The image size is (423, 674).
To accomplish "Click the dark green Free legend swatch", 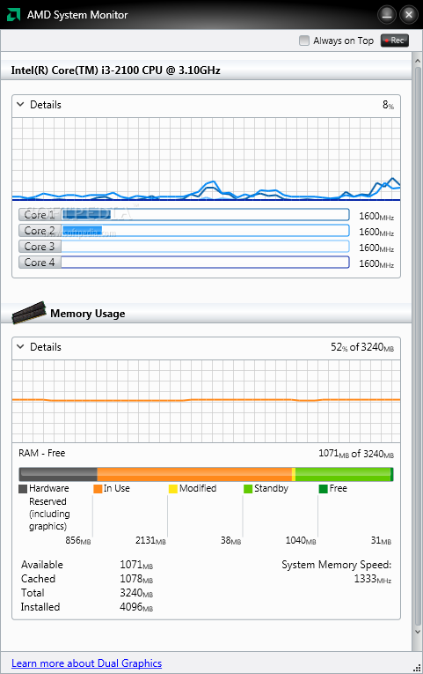I will pyautogui.click(x=324, y=489).
